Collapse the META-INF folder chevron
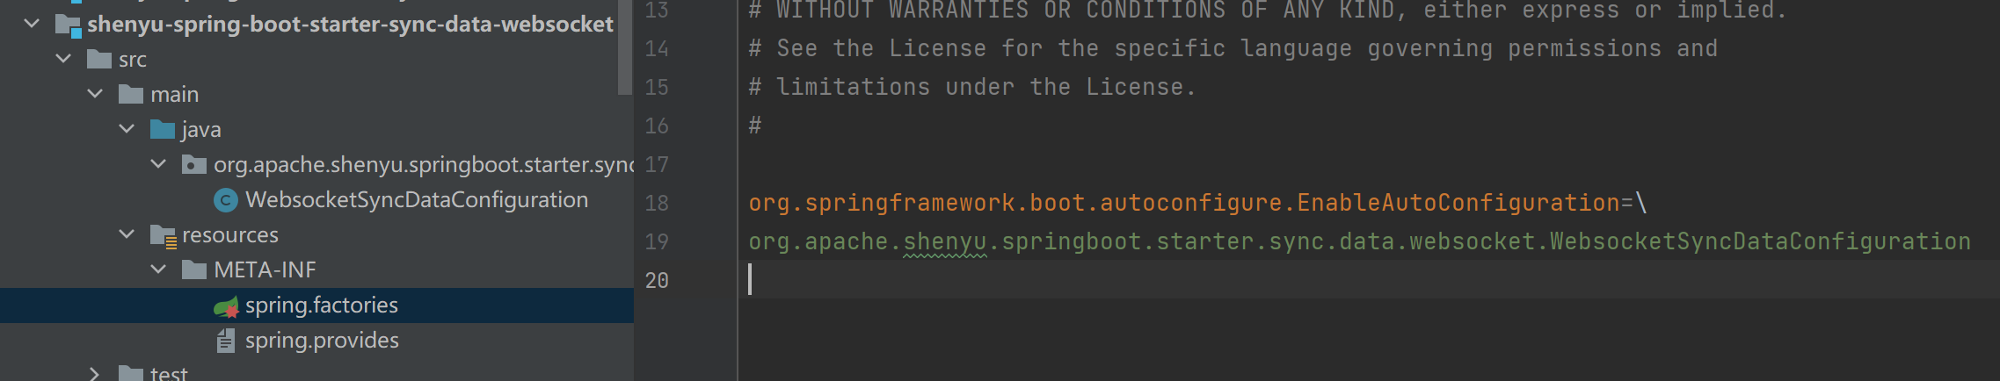The height and width of the screenshot is (381, 2000). click(158, 270)
